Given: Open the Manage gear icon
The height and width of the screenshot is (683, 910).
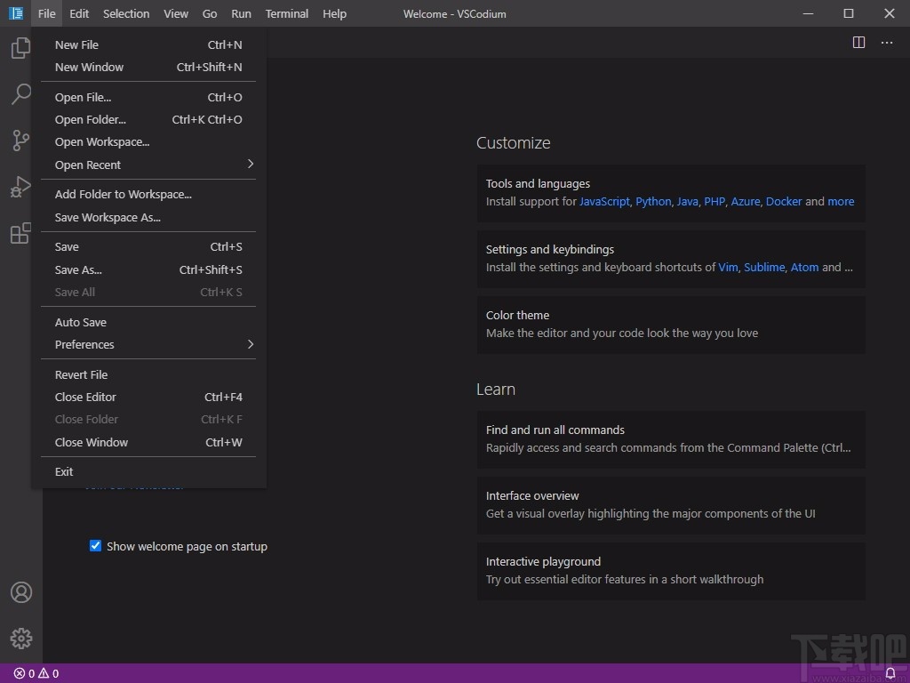Looking at the screenshot, I should pyautogui.click(x=20, y=638).
